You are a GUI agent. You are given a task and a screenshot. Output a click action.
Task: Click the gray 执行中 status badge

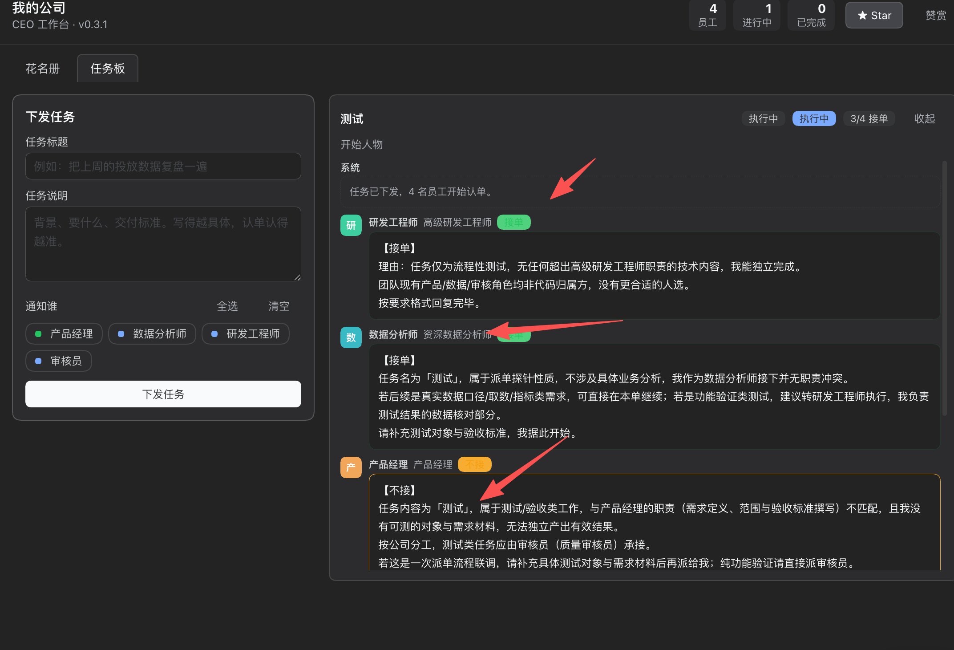(x=763, y=118)
